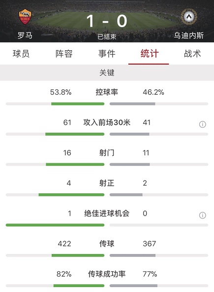
Task: Click the full green 绝佳进球机会 bar
Action: pyautogui.click(x=55, y=225)
